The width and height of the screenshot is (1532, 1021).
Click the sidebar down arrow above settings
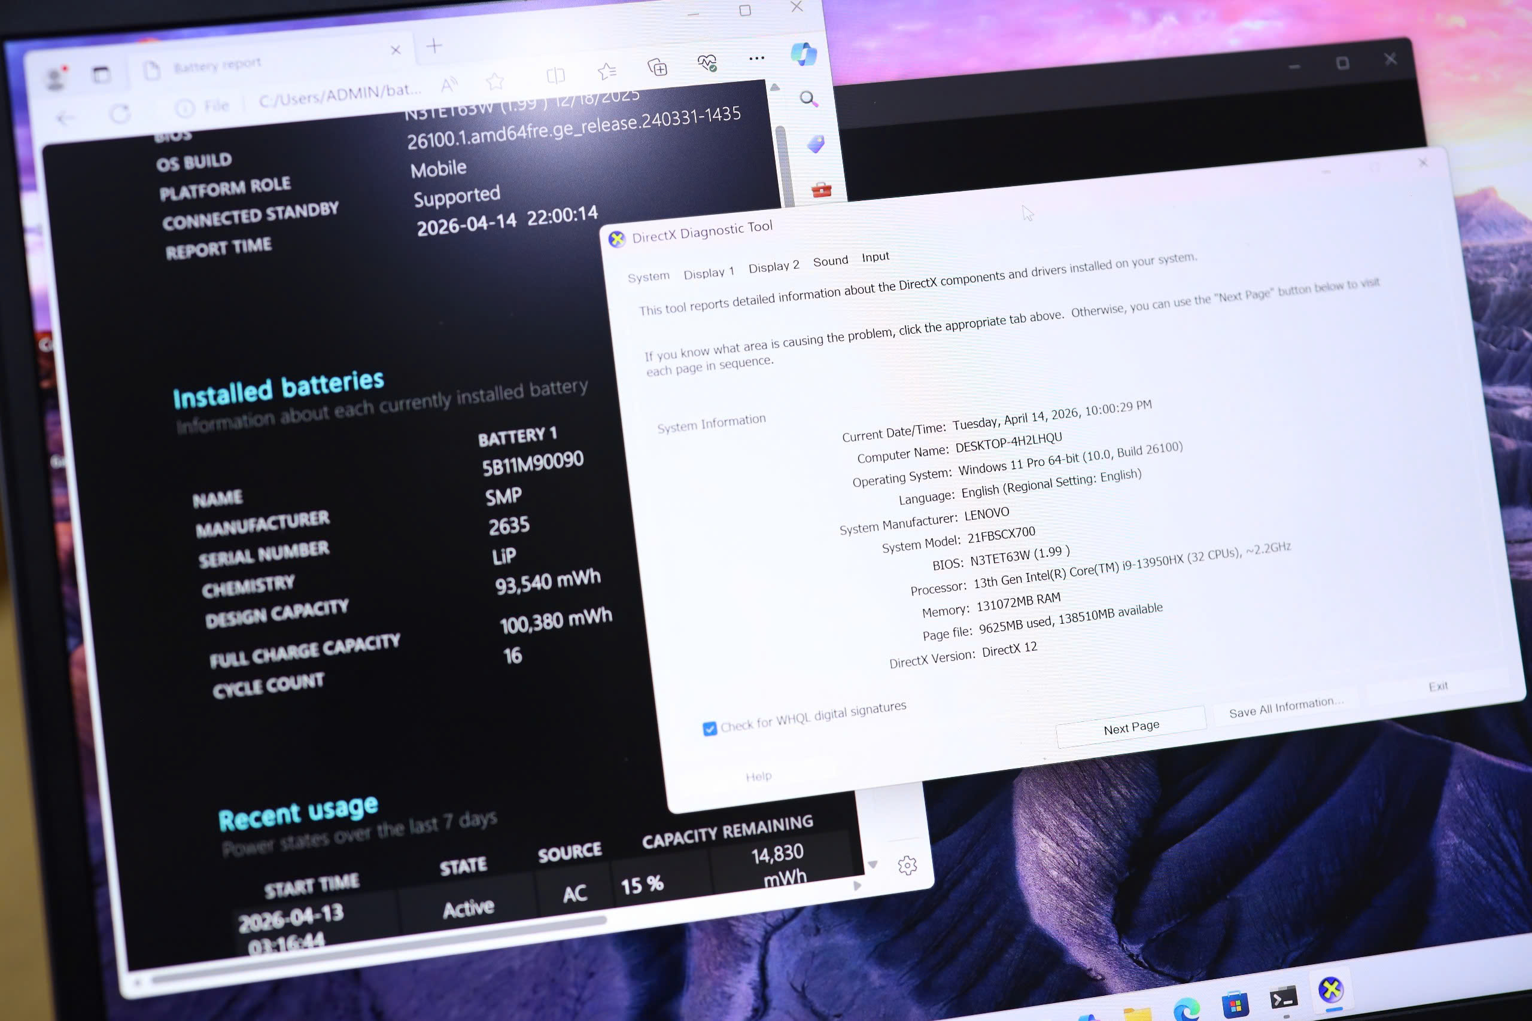coord(873,865)
